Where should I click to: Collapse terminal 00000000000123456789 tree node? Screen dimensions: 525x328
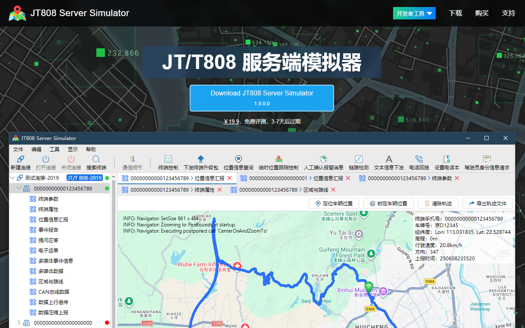coord(19,188)
